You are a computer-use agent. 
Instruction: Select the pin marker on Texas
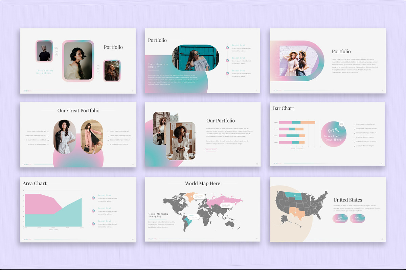pos(295,212)
